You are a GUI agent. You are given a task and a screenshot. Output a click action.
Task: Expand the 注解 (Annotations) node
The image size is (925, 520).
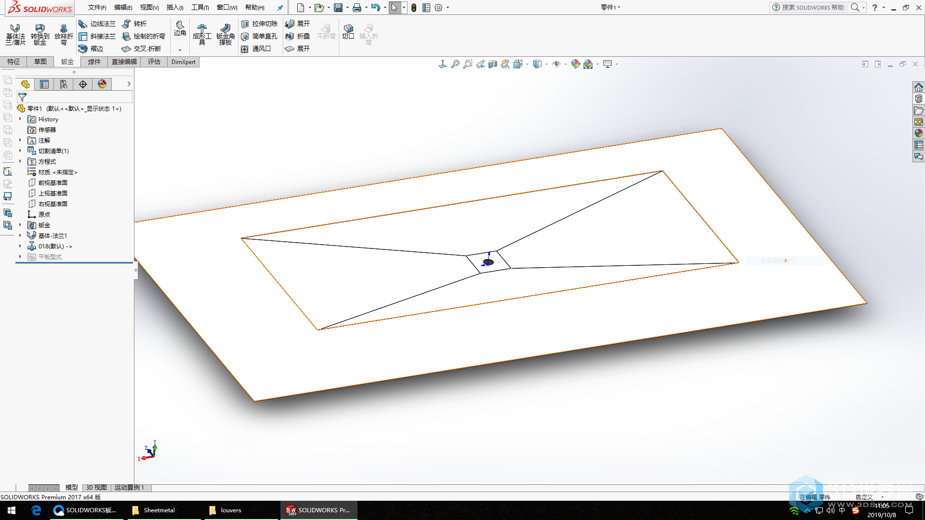(x=20, y=140)
